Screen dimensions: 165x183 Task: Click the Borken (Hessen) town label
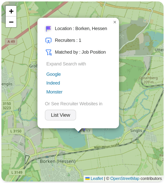pyautogui.click(x=58, y=161)
